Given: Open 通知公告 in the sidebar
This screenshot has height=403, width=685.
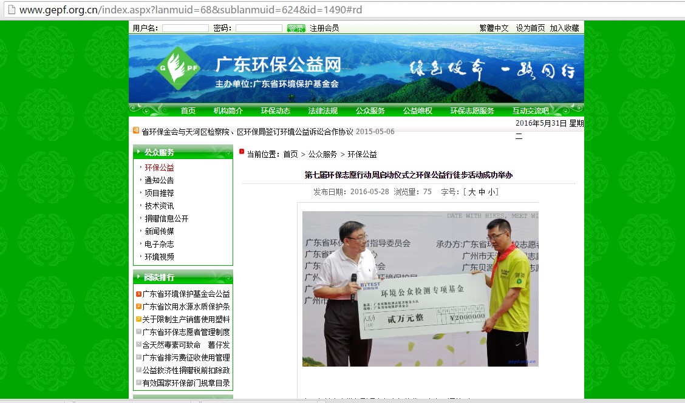Looking at the screenshot, I should coord(160,180).
